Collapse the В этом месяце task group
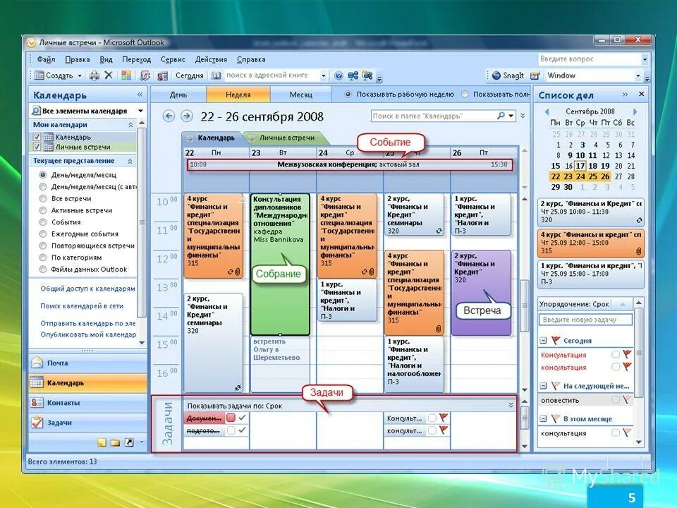 [544, 418]
